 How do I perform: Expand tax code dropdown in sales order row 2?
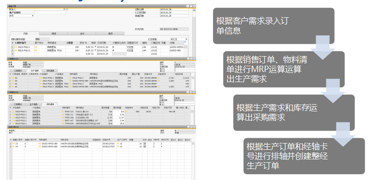click(95, 50)
